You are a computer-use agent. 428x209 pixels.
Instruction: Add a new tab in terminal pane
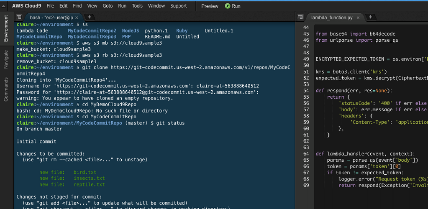(89, 17)
